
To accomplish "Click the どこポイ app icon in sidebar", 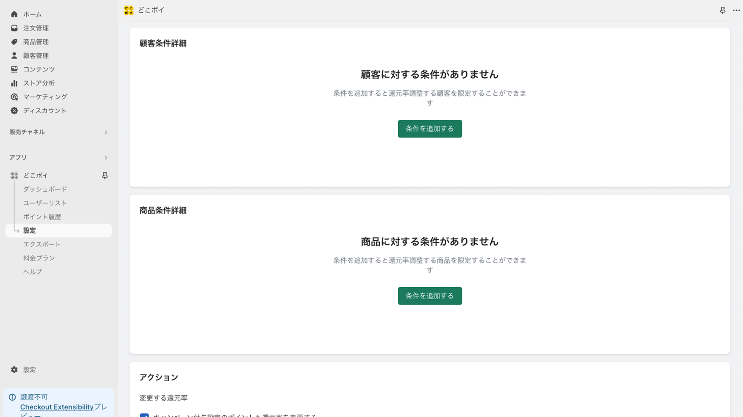I will pos(14,175).
